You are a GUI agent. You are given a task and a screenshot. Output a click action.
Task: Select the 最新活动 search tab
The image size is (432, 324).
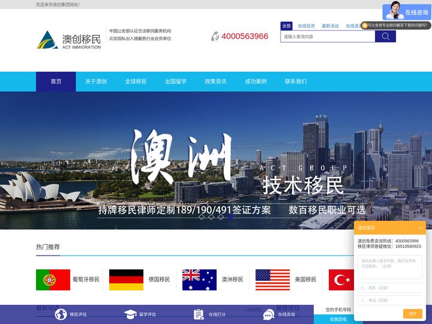330,26
